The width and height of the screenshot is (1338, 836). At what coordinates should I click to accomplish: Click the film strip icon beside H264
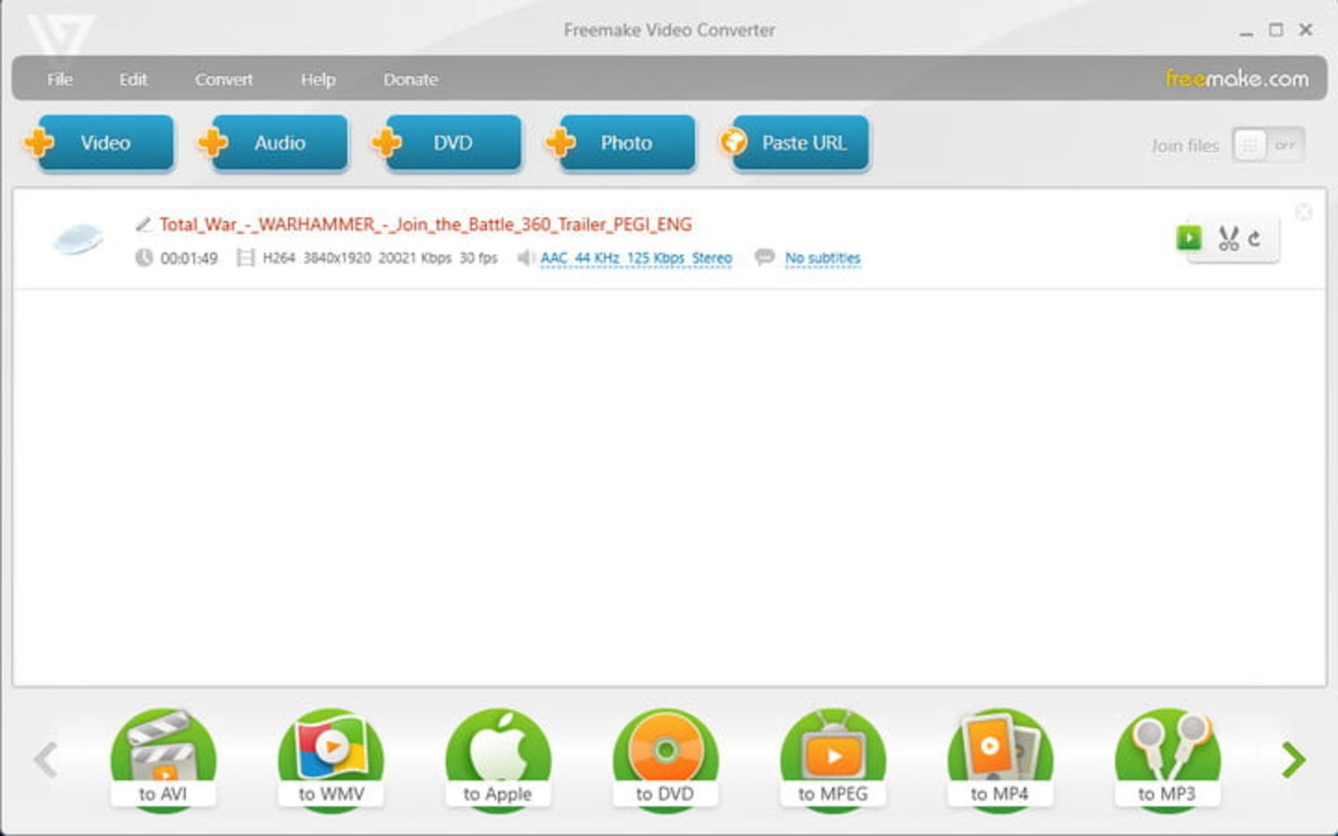click(x=245, y=258)
